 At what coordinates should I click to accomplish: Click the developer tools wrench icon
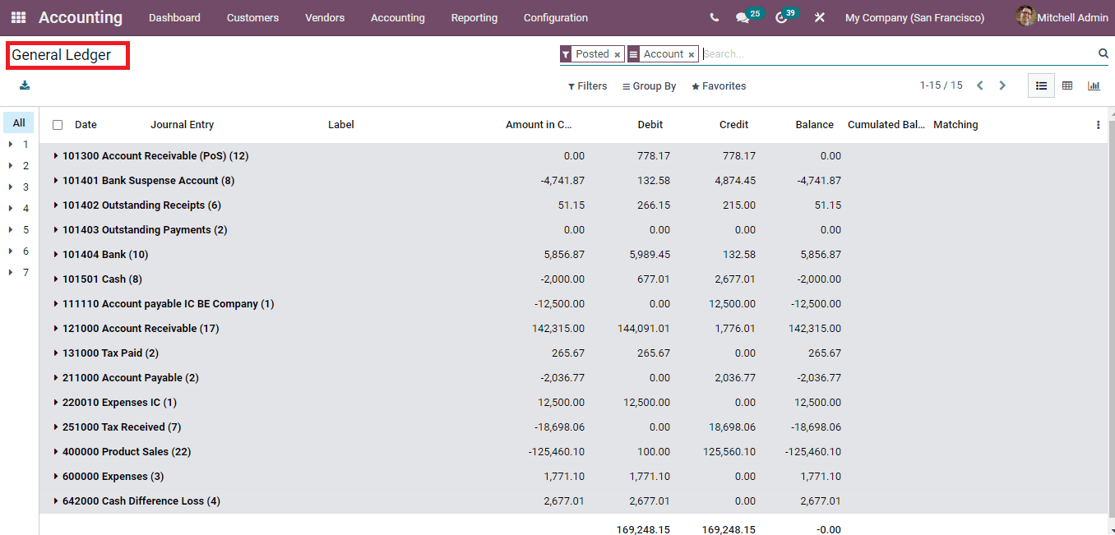pyautogui.click(x=819, y=17)
